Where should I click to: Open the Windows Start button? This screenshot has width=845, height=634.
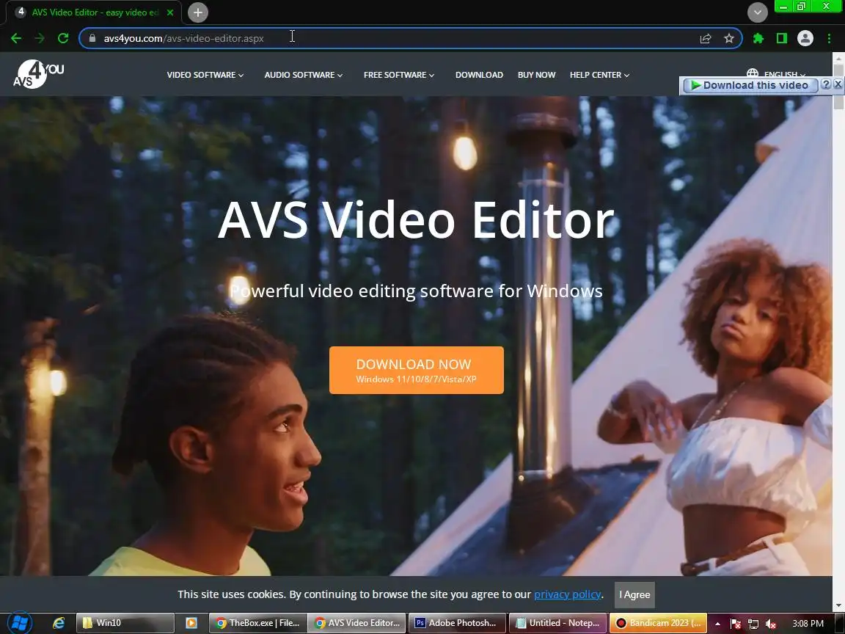click(x=19, y=623)
